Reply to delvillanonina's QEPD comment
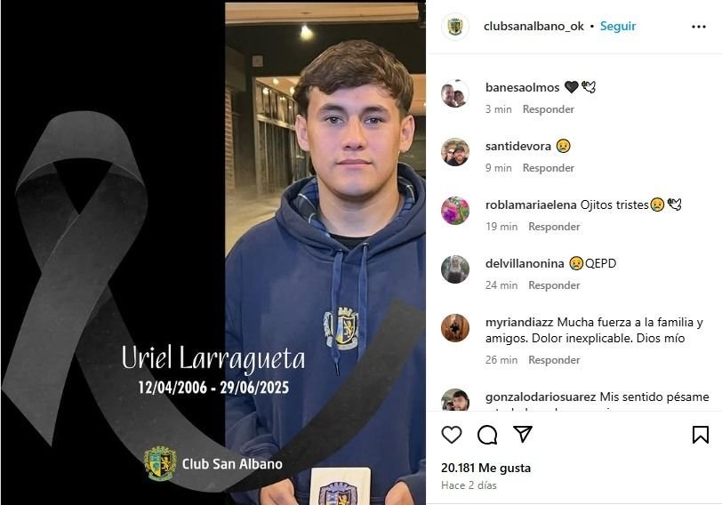 [x=554, y=285]
